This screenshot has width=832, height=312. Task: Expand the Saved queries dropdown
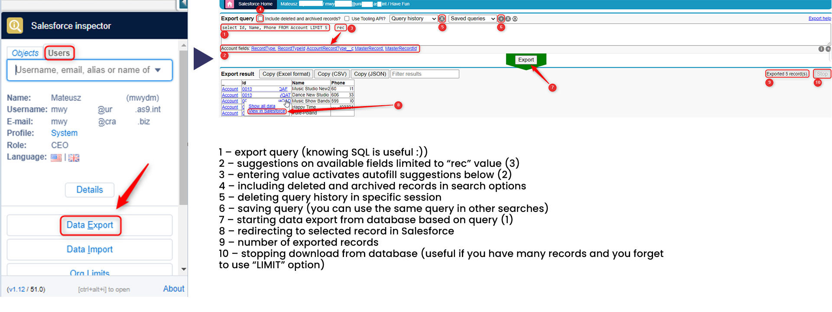pyautogui.click(x=472, y=19)
